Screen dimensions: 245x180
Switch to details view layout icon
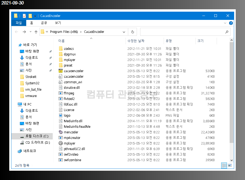[x=224, y=165]
